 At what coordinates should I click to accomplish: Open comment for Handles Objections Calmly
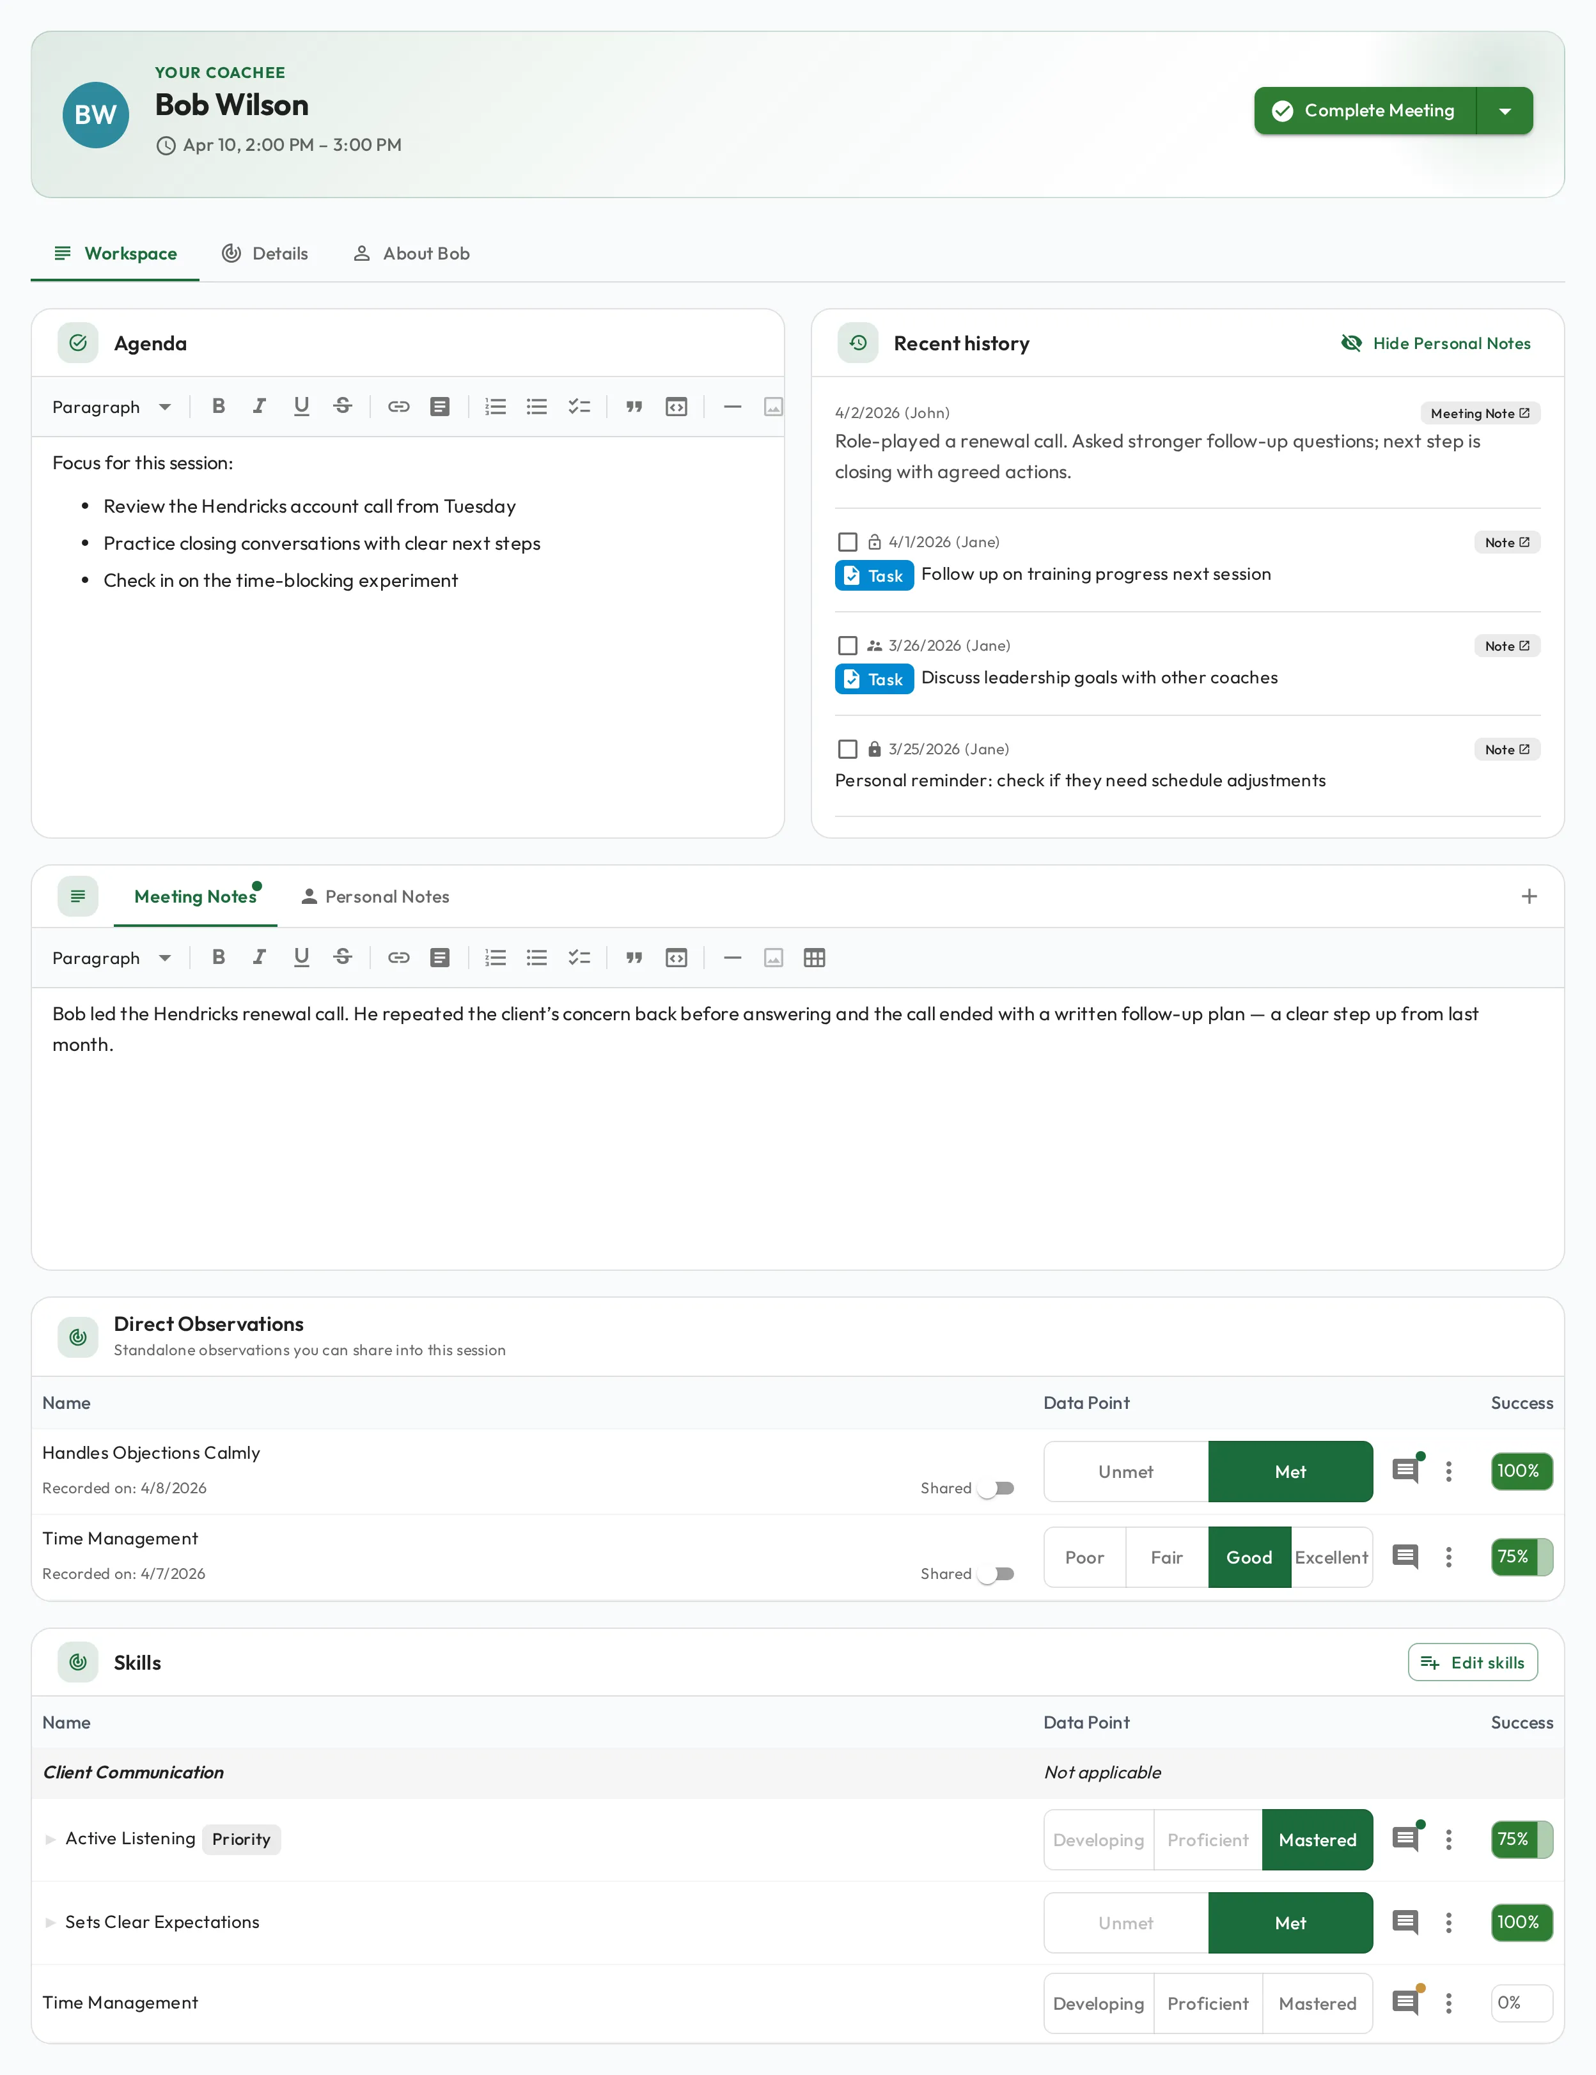(1405, 1471)
